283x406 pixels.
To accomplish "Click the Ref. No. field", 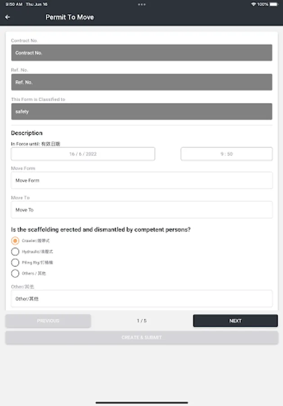I will 142,82.
